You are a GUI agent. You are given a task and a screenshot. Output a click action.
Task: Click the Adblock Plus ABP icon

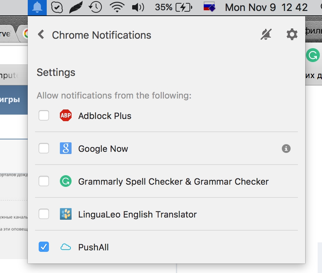66,115
